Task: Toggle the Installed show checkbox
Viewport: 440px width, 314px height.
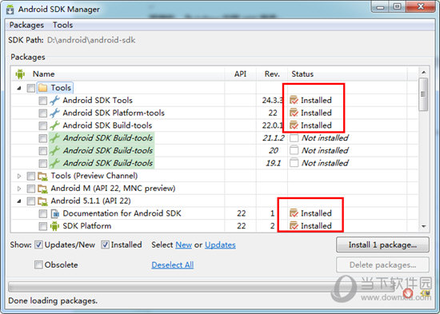Action: (106, 244)
